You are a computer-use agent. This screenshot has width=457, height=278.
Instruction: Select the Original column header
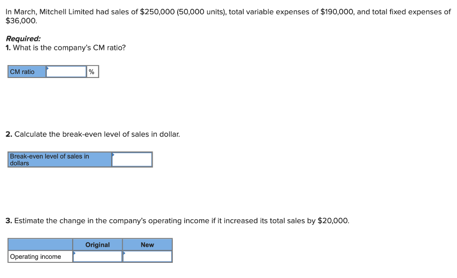coord(98,245)
